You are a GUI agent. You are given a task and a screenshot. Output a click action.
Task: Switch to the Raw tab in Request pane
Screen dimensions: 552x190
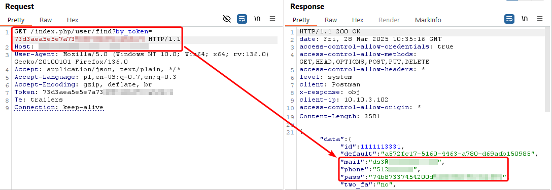[46, 20]
